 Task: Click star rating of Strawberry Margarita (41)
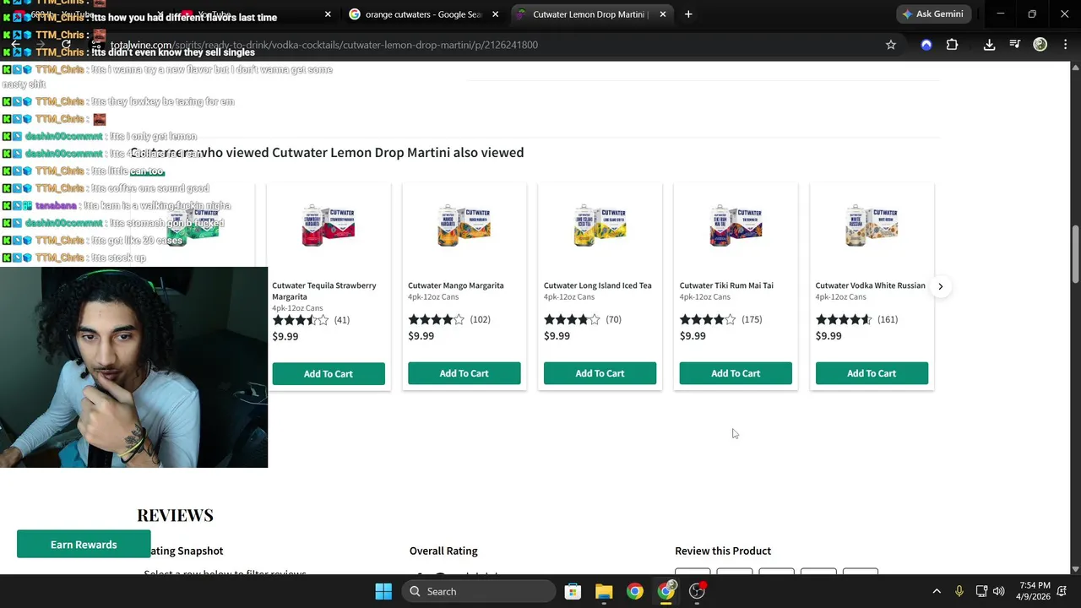(301, 320)
